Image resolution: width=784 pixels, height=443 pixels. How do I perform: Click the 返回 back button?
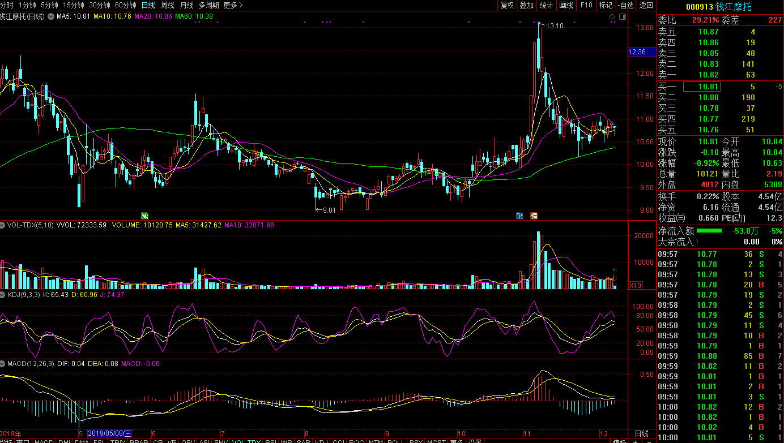[x=646, y=5]
